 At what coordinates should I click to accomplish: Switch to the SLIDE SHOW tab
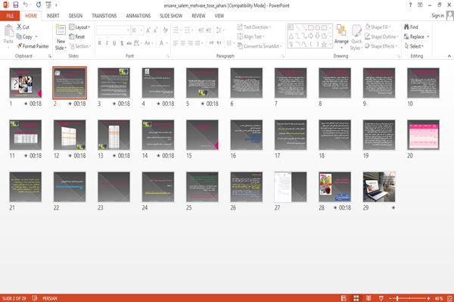[x=171, y=16]
